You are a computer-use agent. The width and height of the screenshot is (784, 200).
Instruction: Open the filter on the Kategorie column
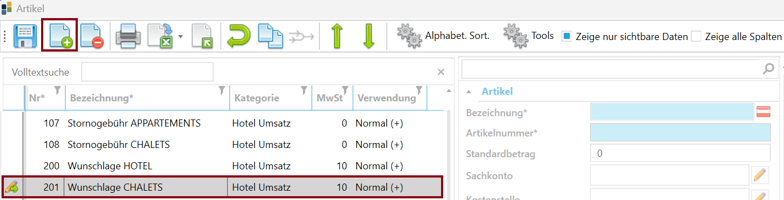click(x=304, y=90)
